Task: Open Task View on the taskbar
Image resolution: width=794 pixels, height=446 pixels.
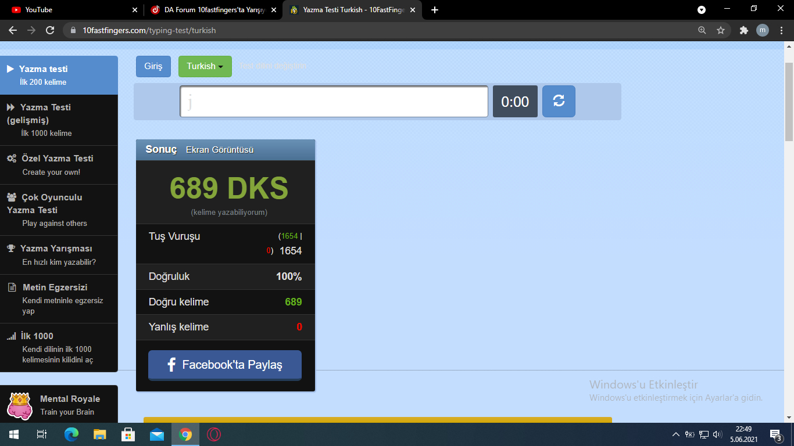Action: (42, 434)
